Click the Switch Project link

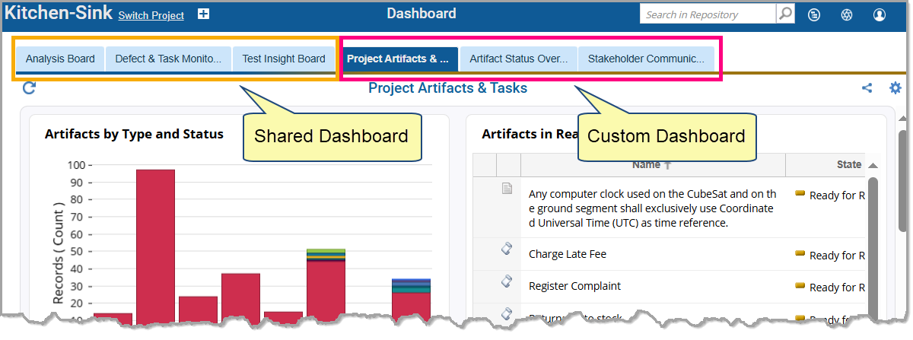click(x=151, y=15)
